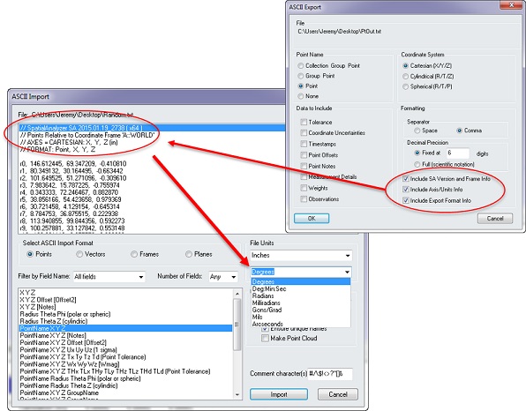Click the Import button
This screenshot has width=526, height=411.
[x=279, y=394]
